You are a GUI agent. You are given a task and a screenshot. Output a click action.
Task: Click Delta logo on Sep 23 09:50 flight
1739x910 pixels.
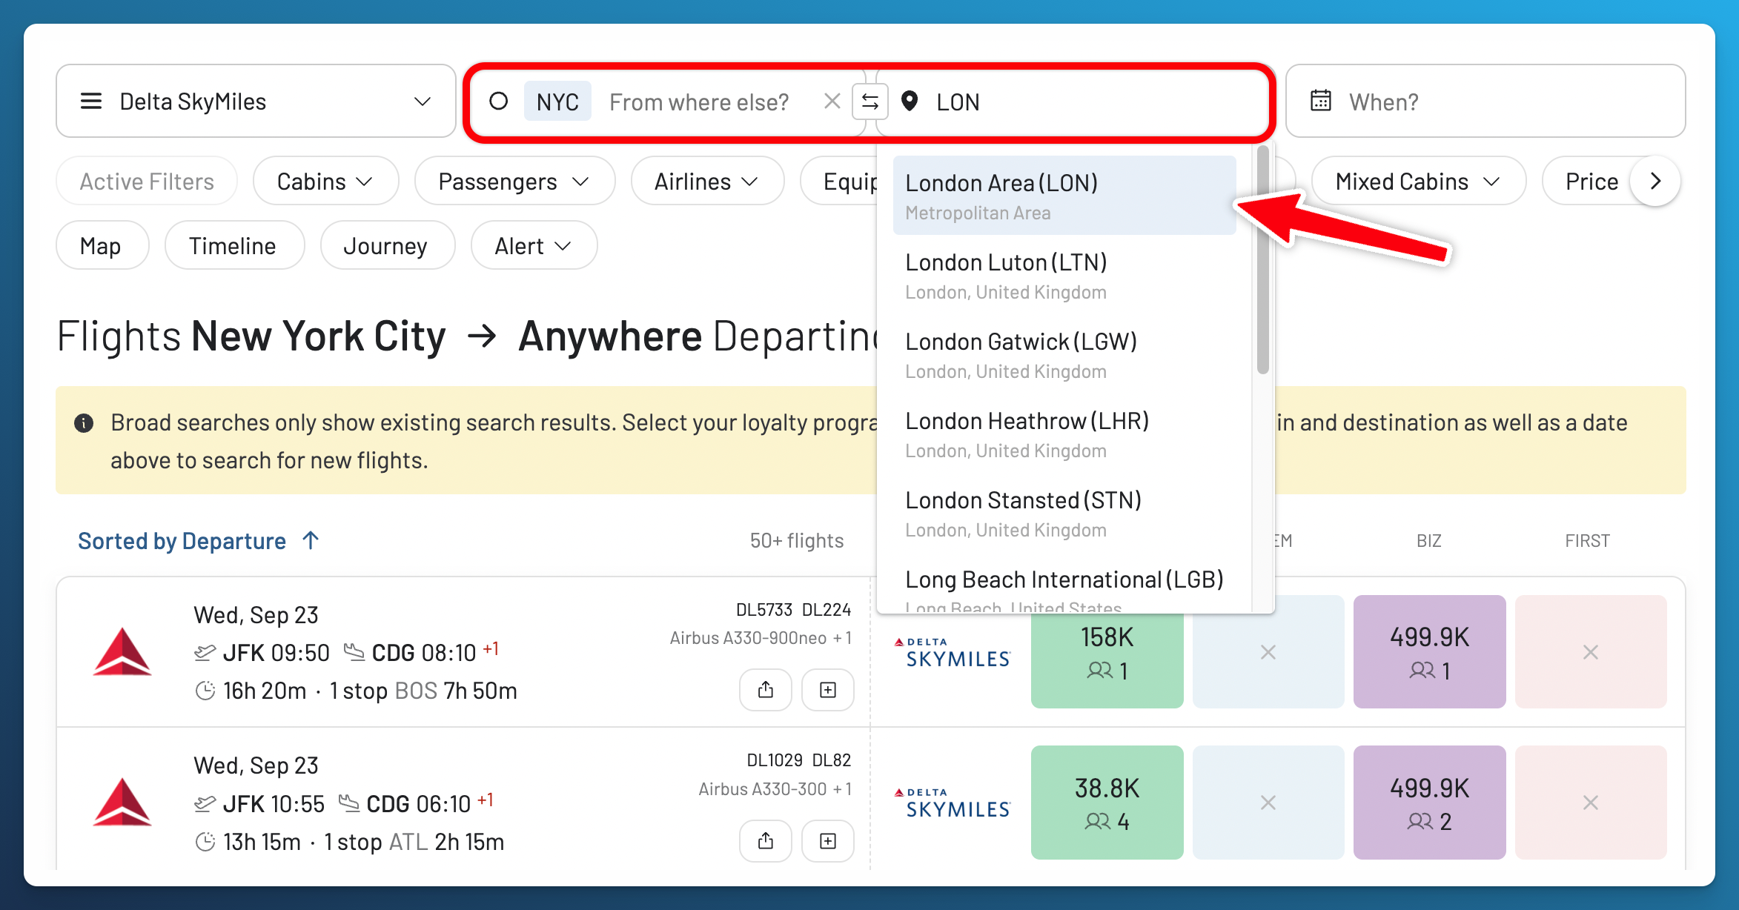pyautogui.click(x=122, y=652)
